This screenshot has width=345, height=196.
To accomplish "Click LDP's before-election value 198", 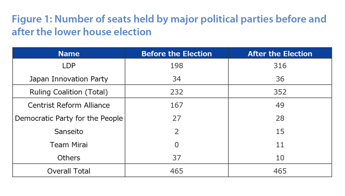I will click(x=177, y=66).
